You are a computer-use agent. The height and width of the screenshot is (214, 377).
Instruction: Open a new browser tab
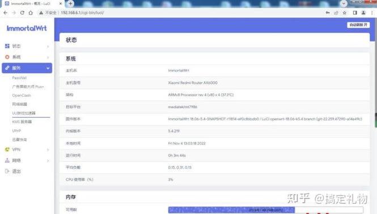click(x=70, y=3)
